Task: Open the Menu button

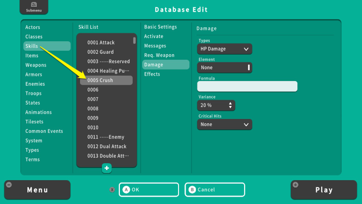Action: pos(37,190)
